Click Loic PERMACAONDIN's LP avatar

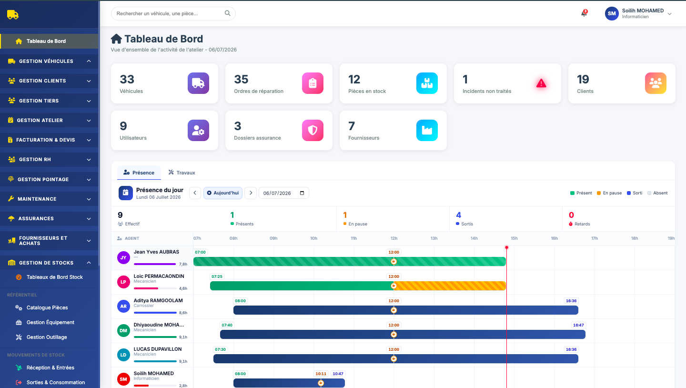click(123, 282)
